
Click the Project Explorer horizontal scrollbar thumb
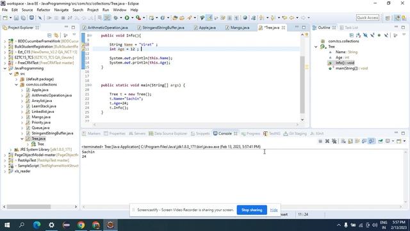click(x=29, y=207)
